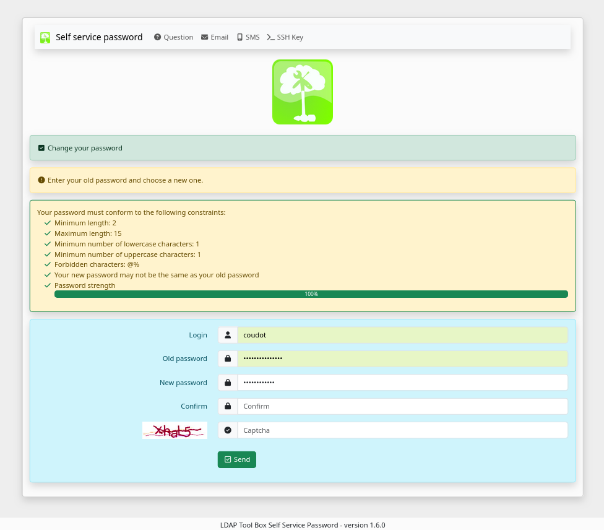
Task: Focus the Confirm password field
Action: tap(402, 406)
